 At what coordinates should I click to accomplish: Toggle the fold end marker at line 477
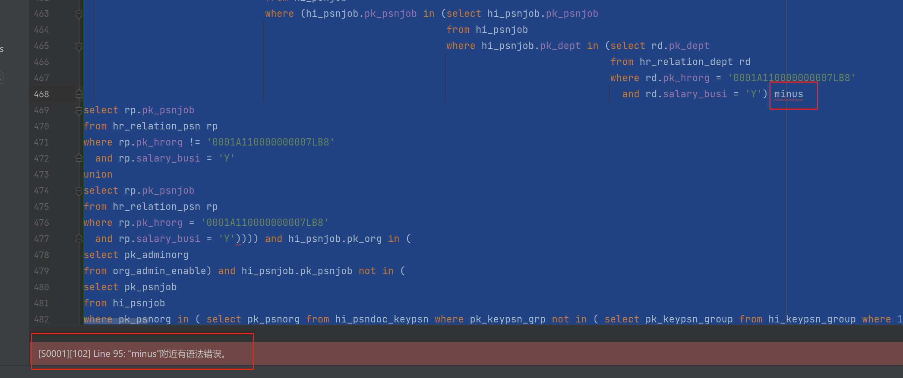tap(79, 239)
